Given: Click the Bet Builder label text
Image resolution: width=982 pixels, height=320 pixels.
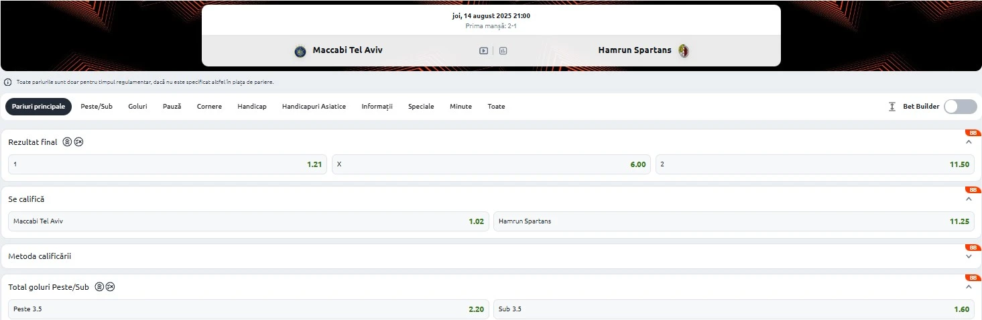Looking at the screenshot, I should pos(920,107).
